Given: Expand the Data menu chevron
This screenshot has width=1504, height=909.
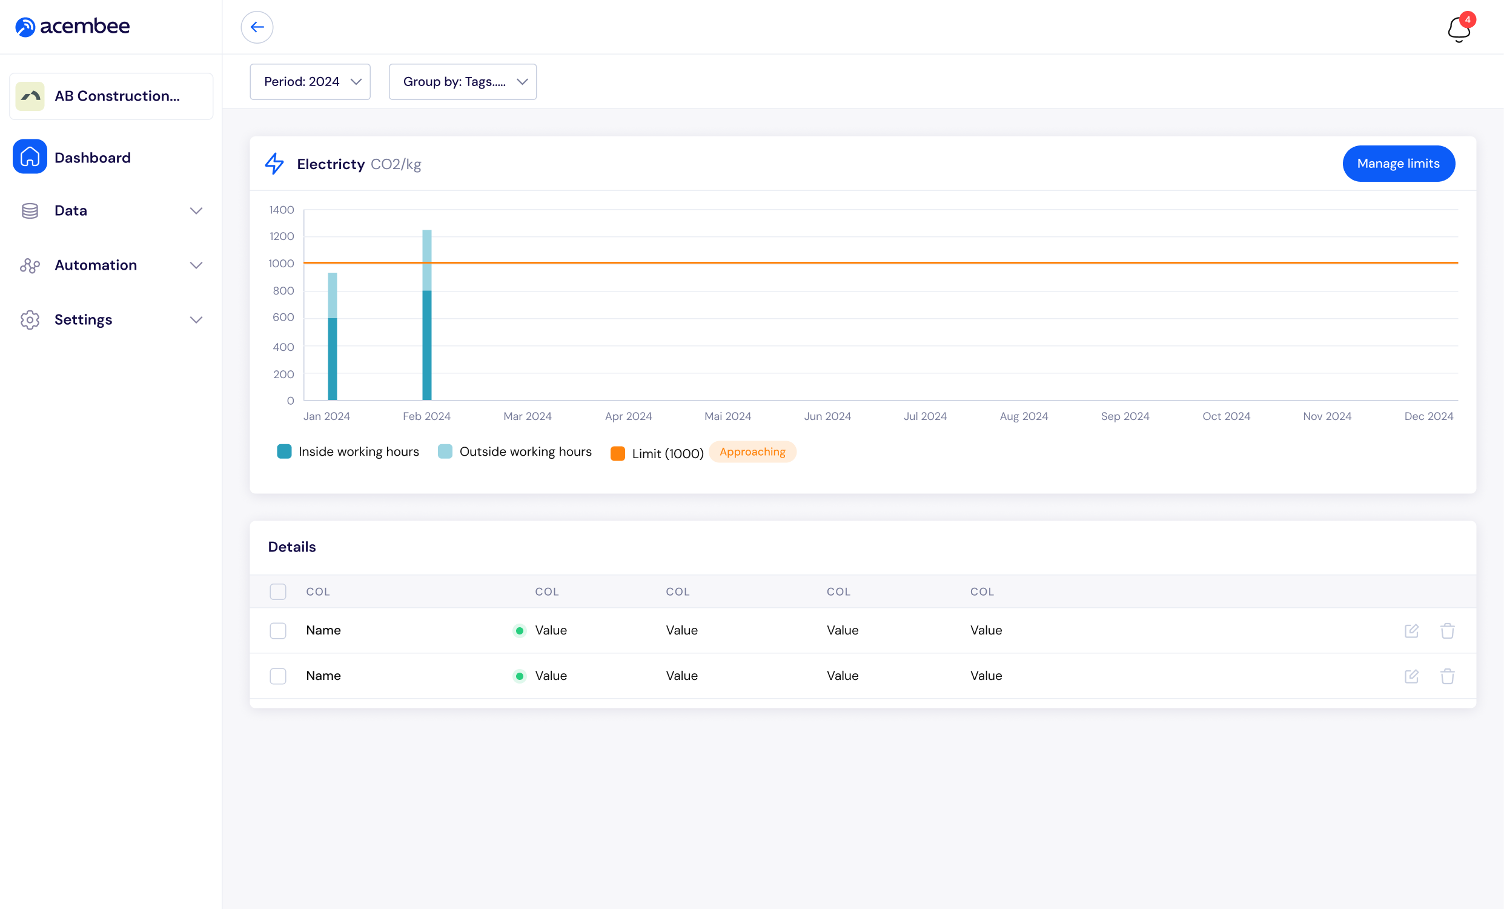Looking at the screenshot, I should tap(196, 211).
